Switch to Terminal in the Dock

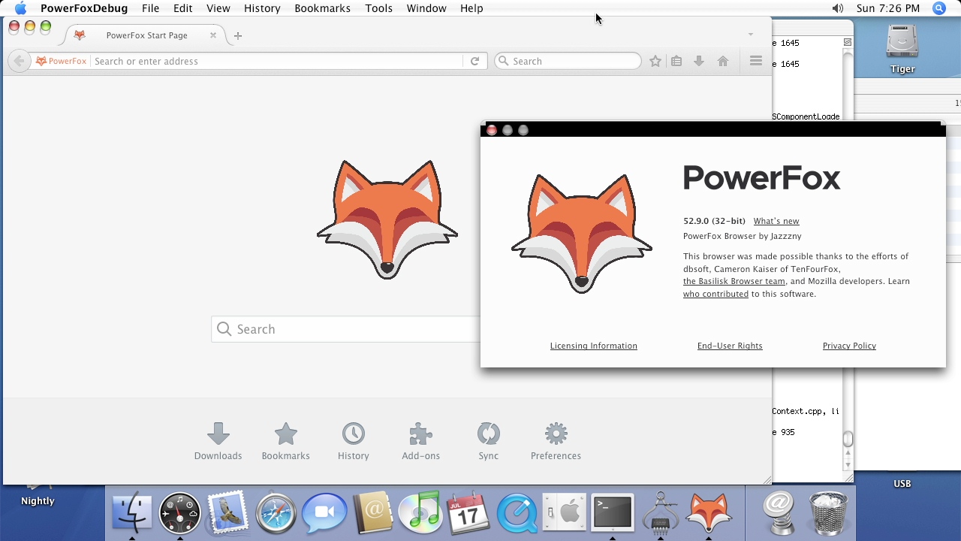pos(612,512)
